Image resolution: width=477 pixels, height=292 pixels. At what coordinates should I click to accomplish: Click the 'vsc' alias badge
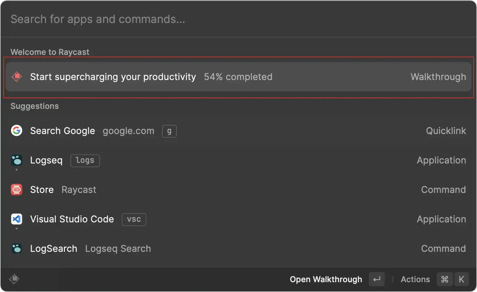pos(134,220)
